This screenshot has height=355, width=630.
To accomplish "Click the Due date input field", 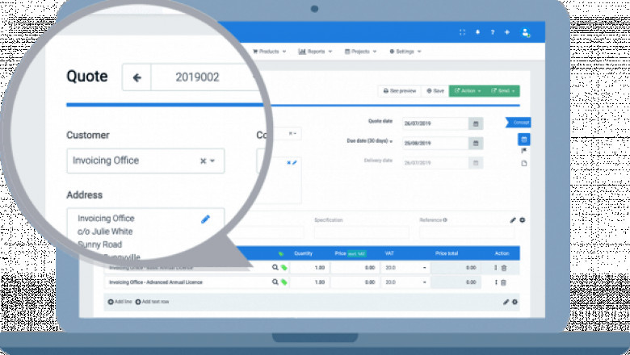I will (435, 143).
